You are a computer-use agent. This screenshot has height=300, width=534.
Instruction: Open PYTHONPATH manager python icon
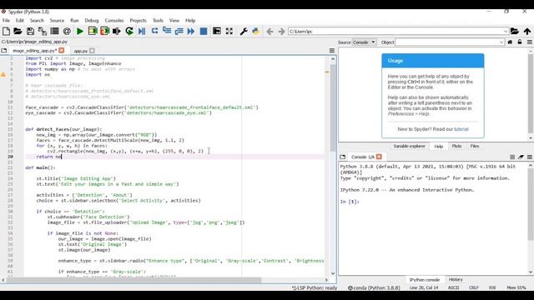pyautogui.click(x=256, y=32)
